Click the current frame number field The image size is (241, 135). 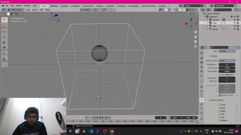tap(161, 118)
